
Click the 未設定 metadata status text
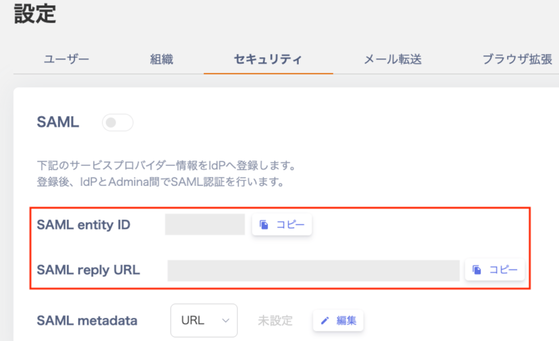pyautogui.click(x=275, y=321)
